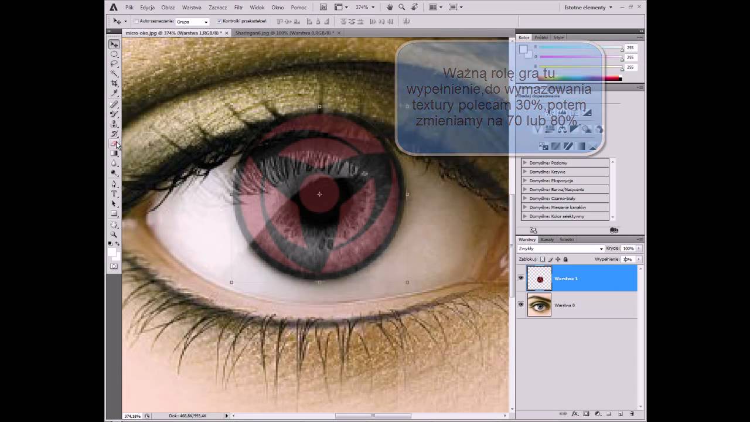Select the Healing Brush tool

(114, 105)
